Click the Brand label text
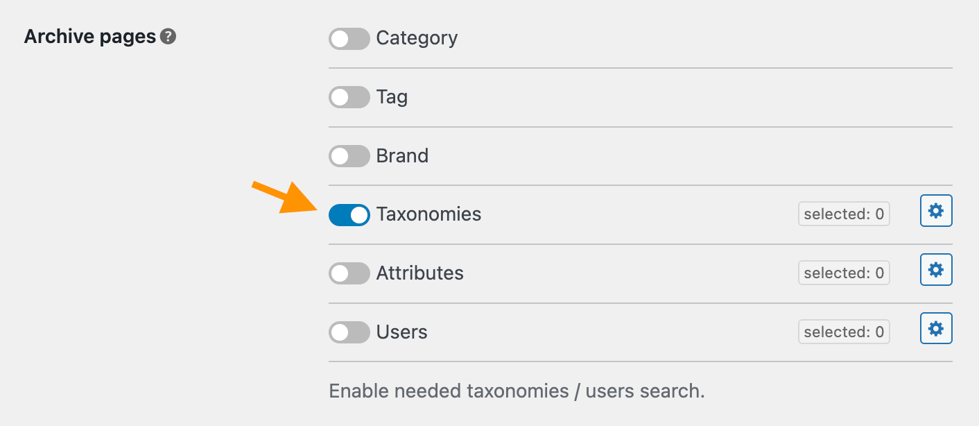The width and height of the screenshot is (979, 426). point(402,155)
